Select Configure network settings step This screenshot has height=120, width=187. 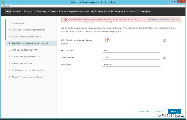[26, 70]
